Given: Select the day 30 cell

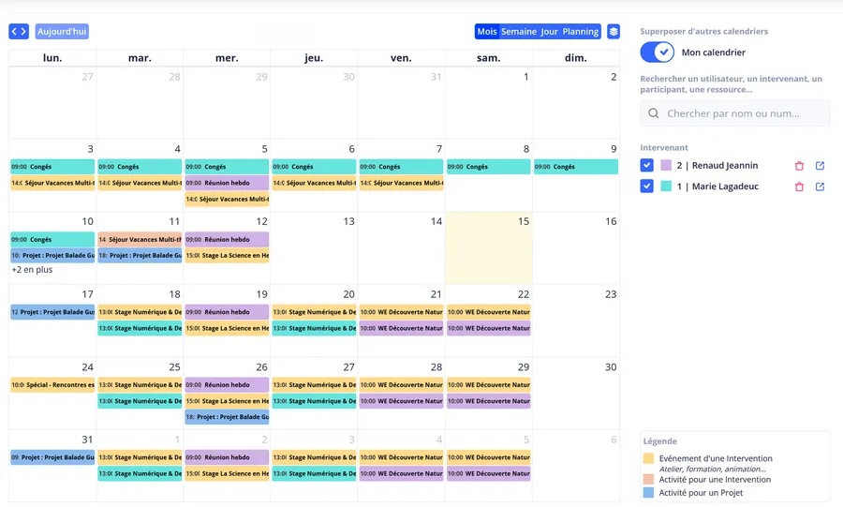Looking at the screenshot, I should pyautogui.click(x=576, y=394).
